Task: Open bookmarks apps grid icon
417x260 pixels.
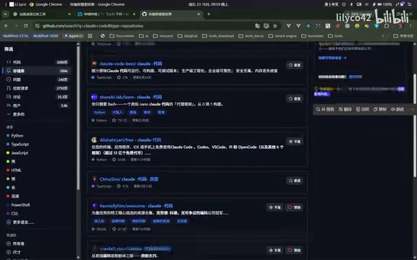Action: [90, 36]
